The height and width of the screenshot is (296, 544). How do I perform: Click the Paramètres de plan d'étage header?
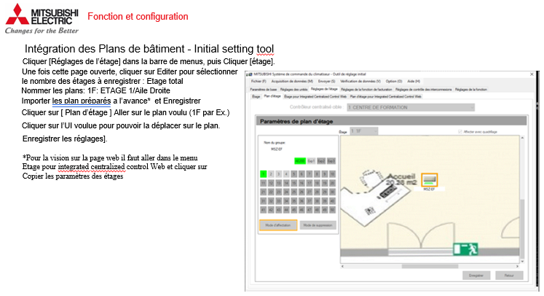pos(391,121)
